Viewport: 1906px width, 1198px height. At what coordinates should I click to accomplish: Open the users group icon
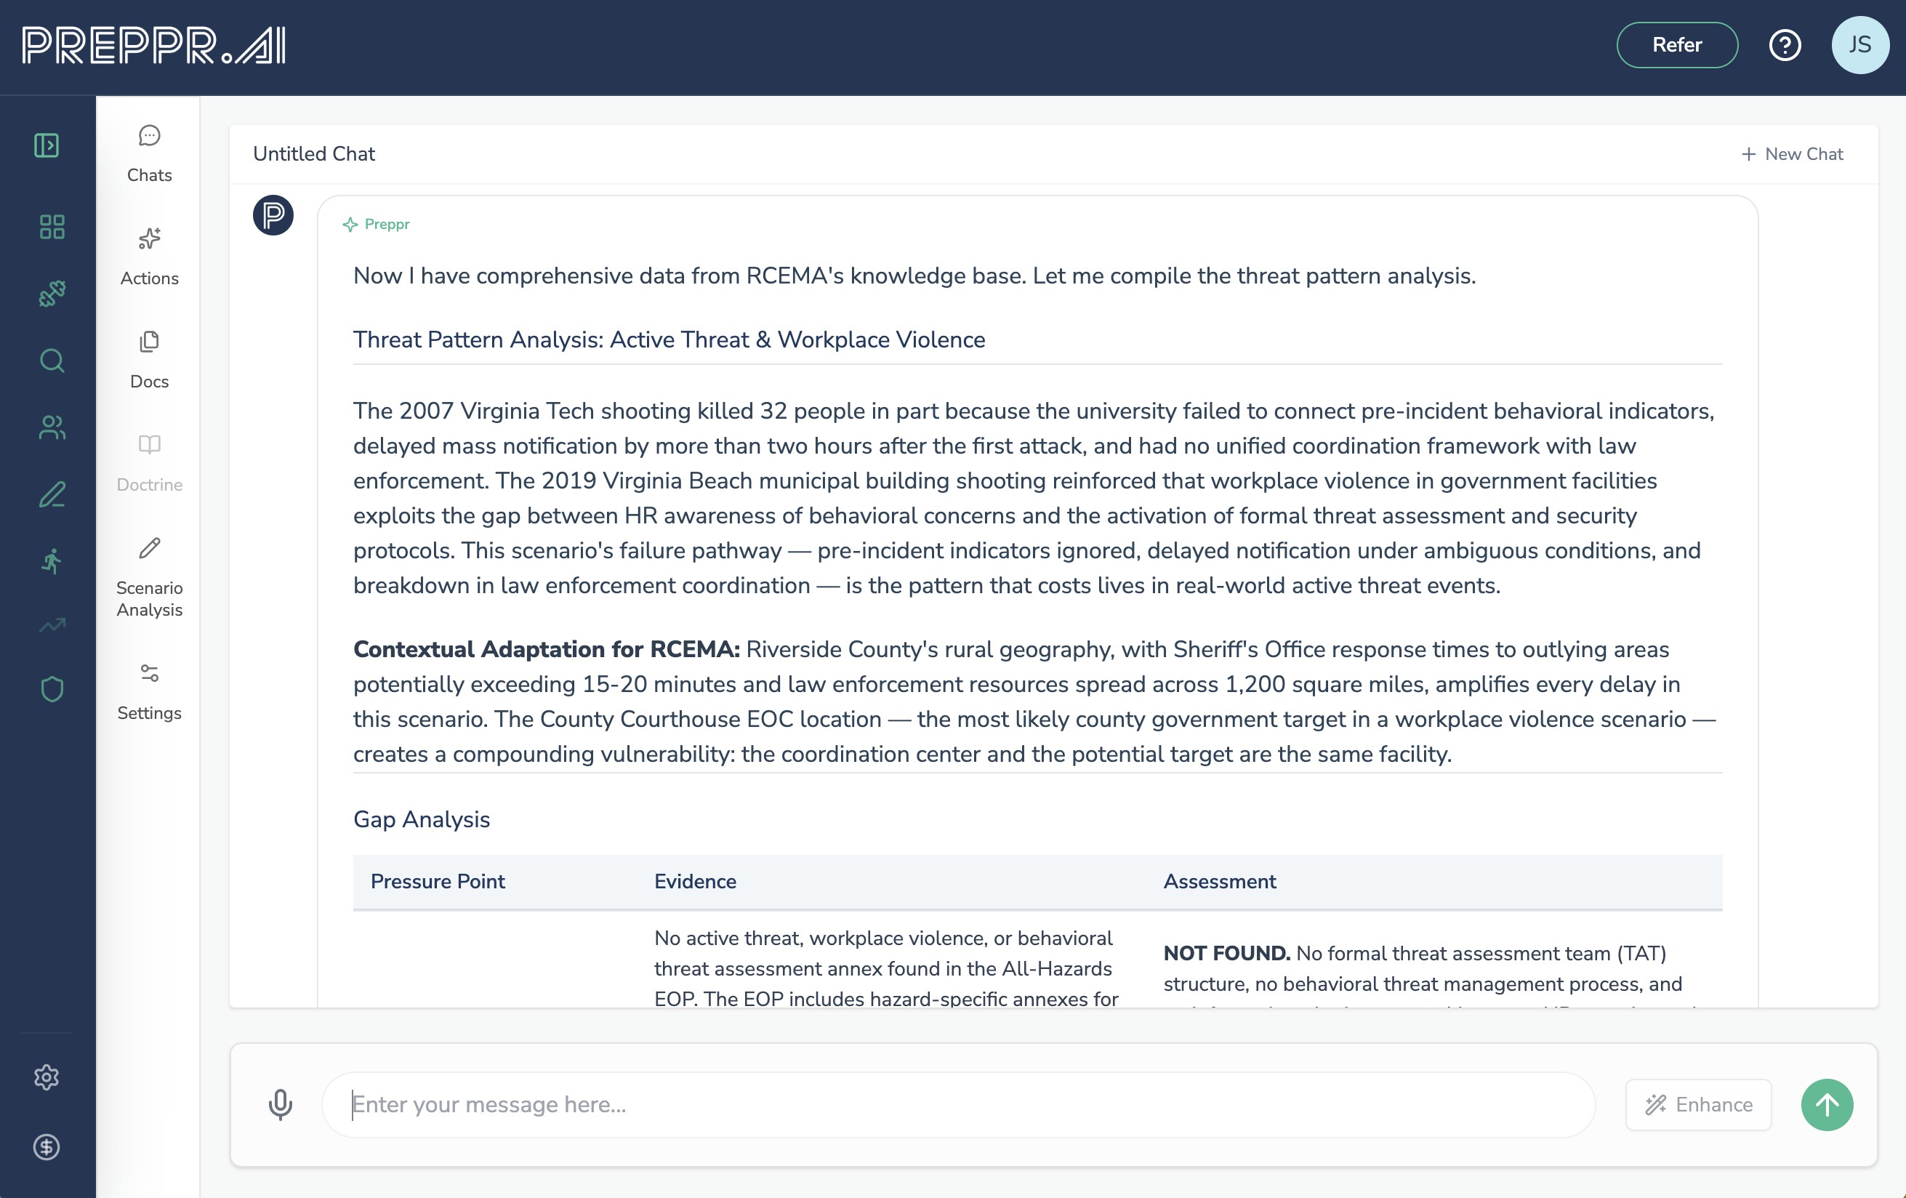point(52,427)
